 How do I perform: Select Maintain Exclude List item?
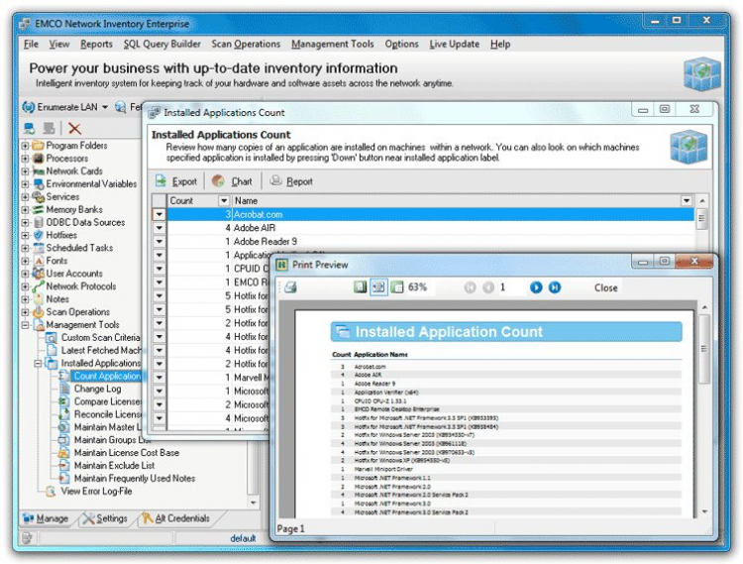coord(114,466)
